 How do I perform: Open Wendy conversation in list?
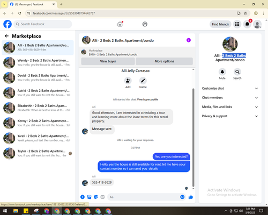pyautogui.click(x=38, y=62)
